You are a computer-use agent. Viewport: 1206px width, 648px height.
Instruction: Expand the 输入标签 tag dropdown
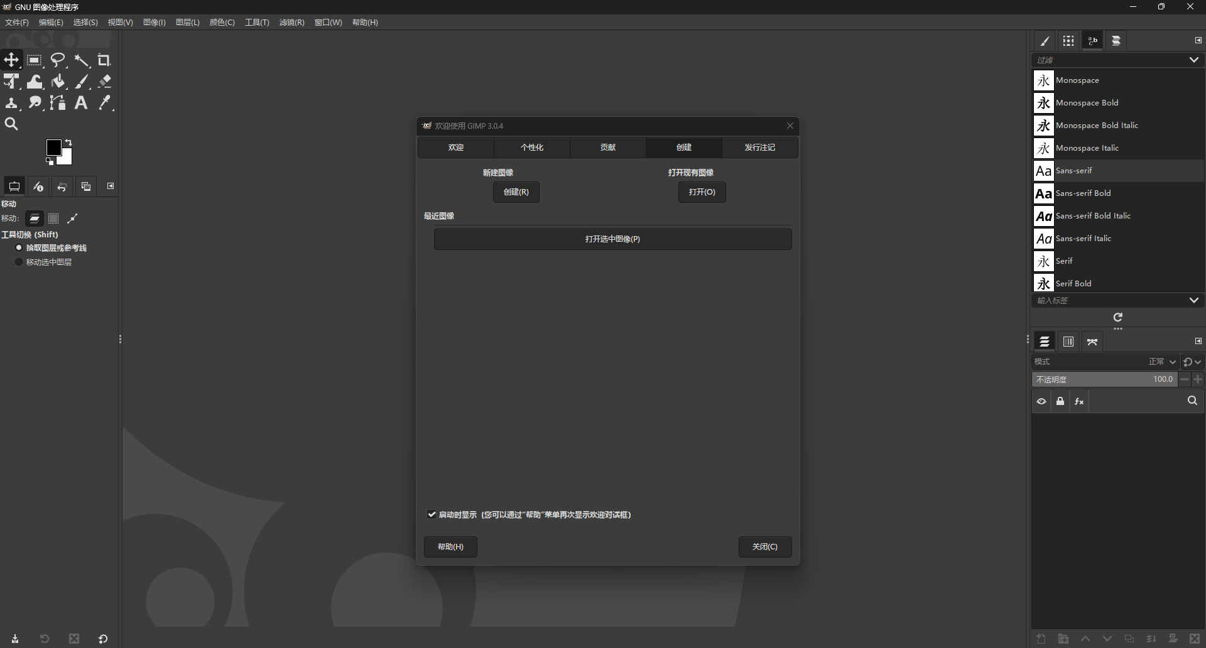tap(1193, 301)
